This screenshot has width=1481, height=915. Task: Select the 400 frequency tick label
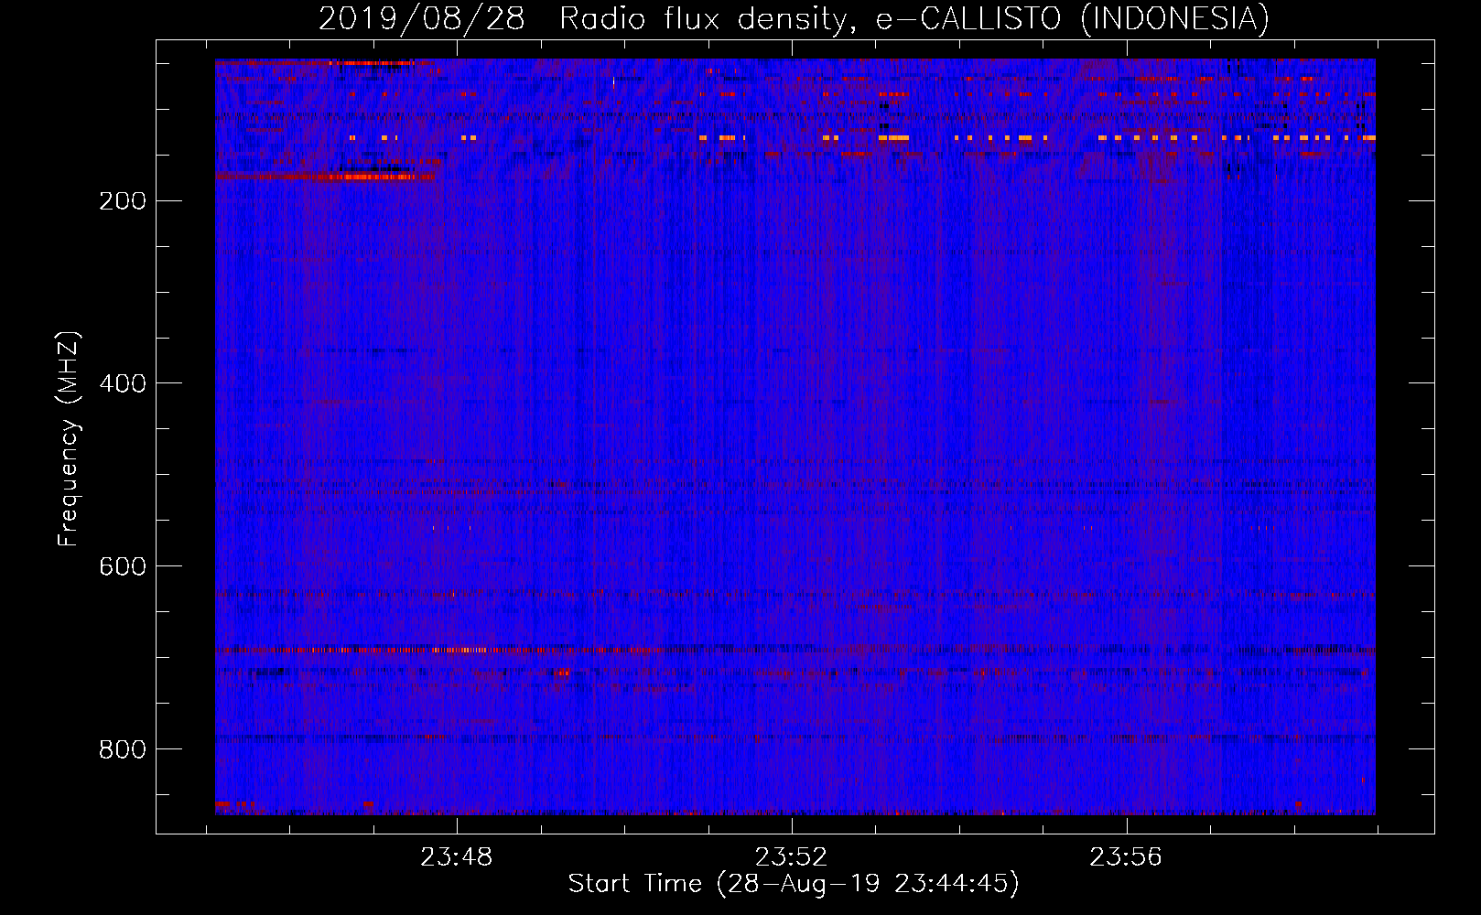(x=123, y=384)
